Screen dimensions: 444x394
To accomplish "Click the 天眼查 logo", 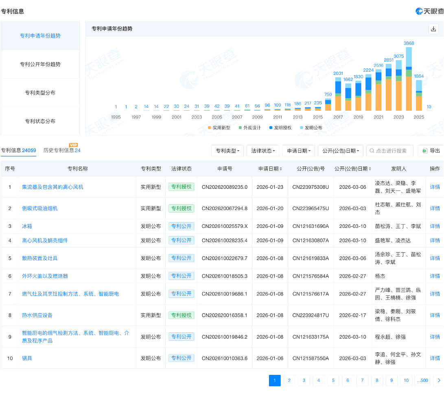I will (429, 11).
